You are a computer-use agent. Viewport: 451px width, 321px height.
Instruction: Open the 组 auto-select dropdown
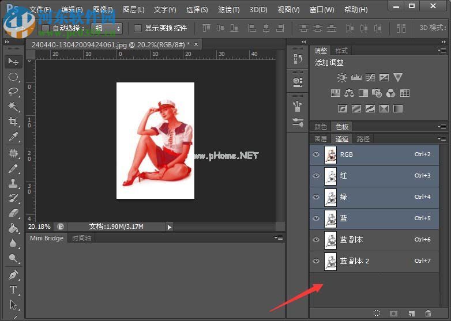click(108, 28)
